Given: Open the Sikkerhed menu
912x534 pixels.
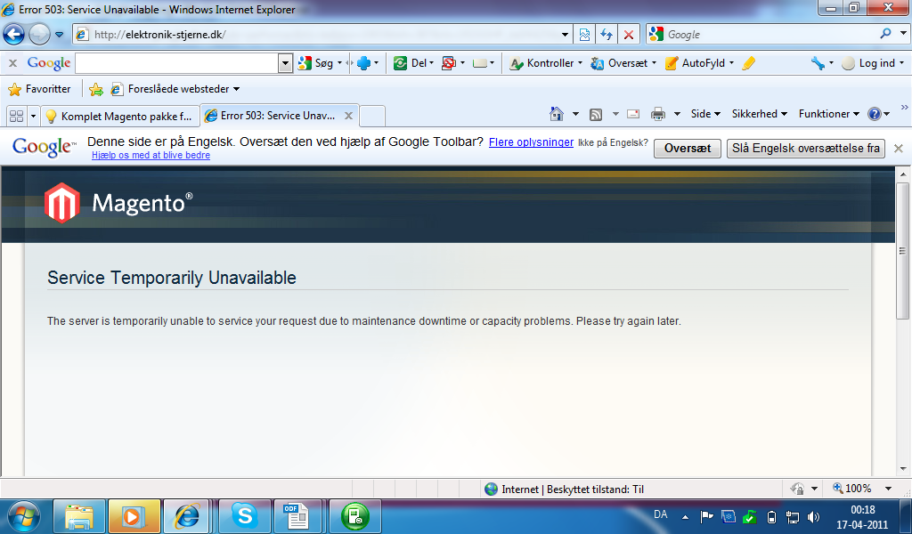Looking at the screenshot, I should click(759, 114).
